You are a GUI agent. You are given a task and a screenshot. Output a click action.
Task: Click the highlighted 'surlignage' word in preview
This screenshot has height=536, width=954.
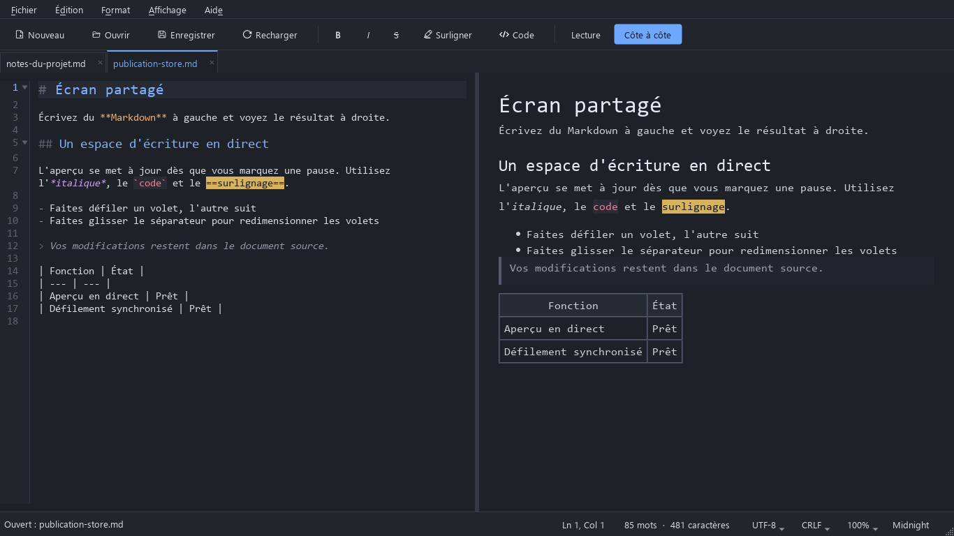click(x=694, y=207)
